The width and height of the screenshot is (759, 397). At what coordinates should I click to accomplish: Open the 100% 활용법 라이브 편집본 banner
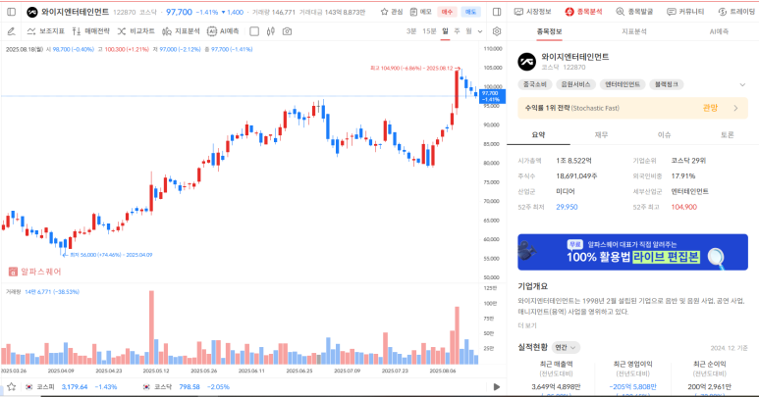(632, 252)
